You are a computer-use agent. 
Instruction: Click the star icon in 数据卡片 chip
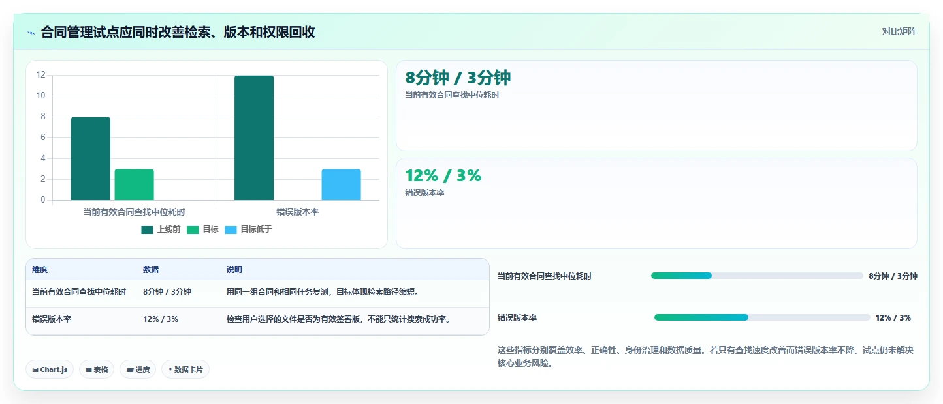(170, 369)
